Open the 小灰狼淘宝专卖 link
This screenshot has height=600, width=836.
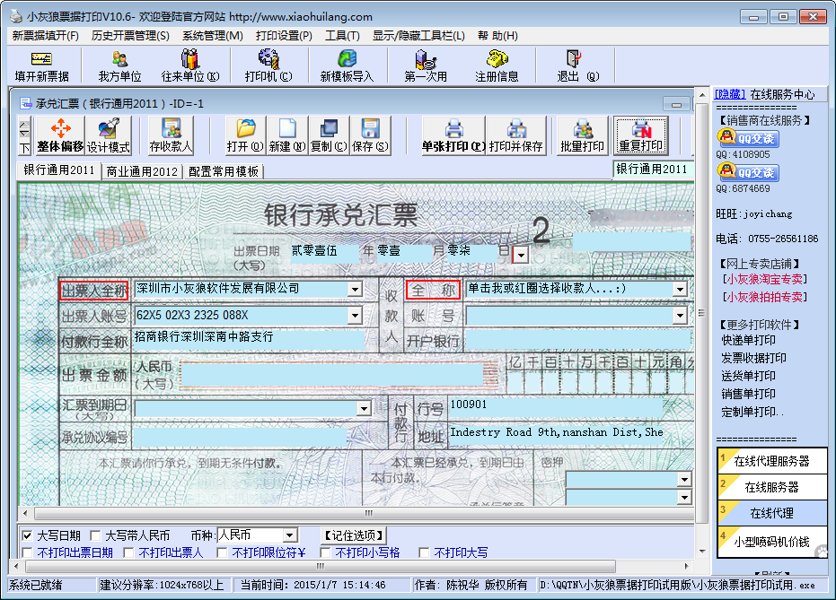[x=764, y=279]
